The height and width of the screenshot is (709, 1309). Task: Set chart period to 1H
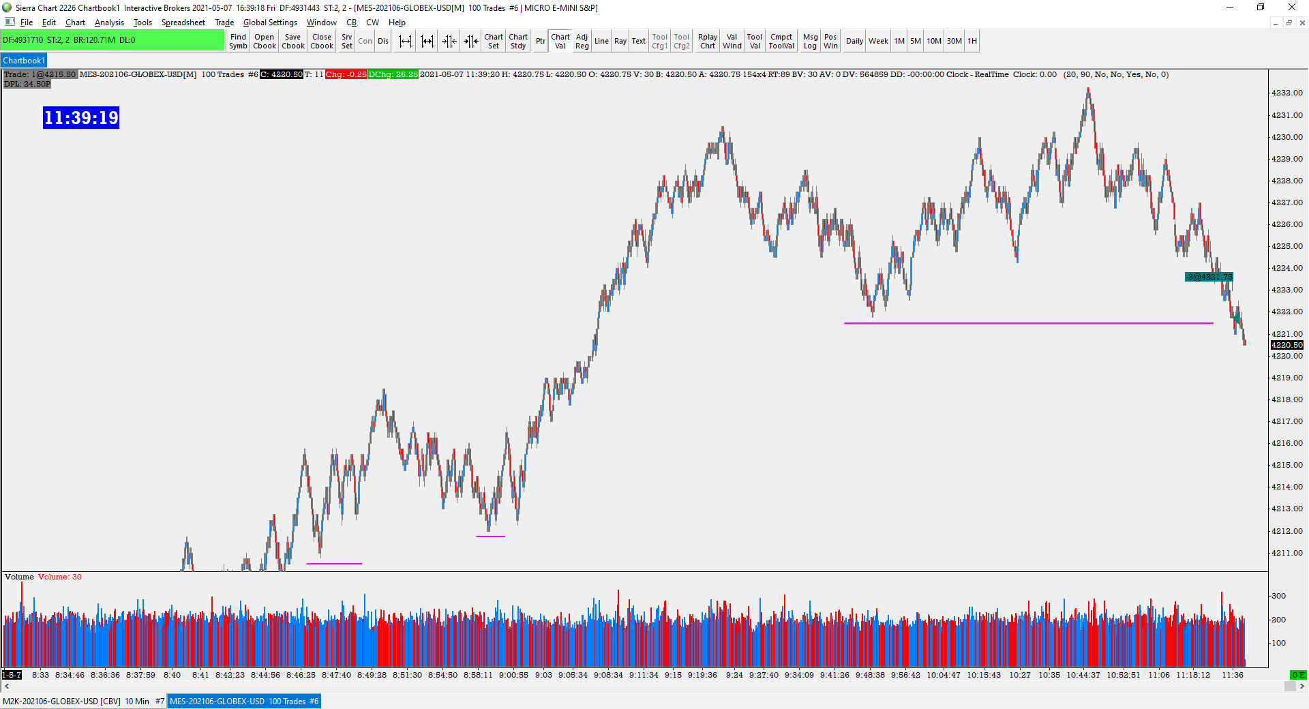972,42
